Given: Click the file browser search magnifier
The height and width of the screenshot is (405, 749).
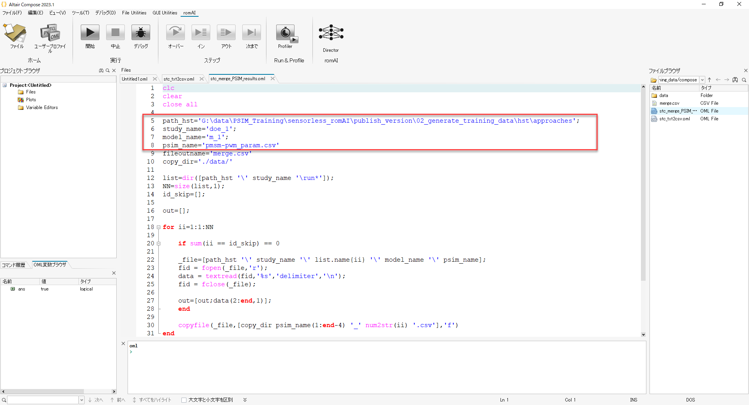Looking at the screenshot, I should (x=744, y=80).
